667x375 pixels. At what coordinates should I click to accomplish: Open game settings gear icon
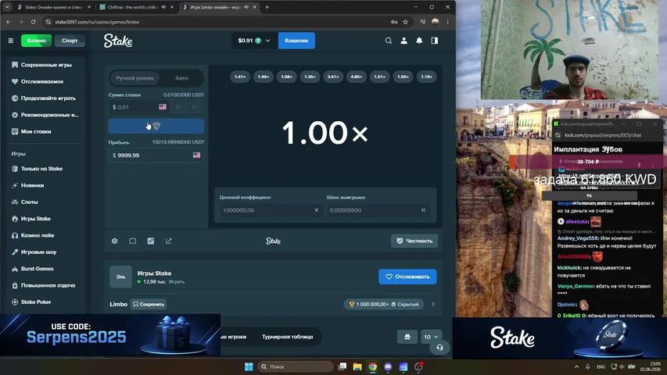point(114,241)
